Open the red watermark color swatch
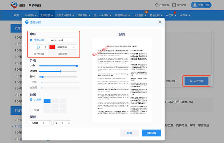The height and width of the screenshot is (143, 224). pyautogui.click(x=52, y=47)
